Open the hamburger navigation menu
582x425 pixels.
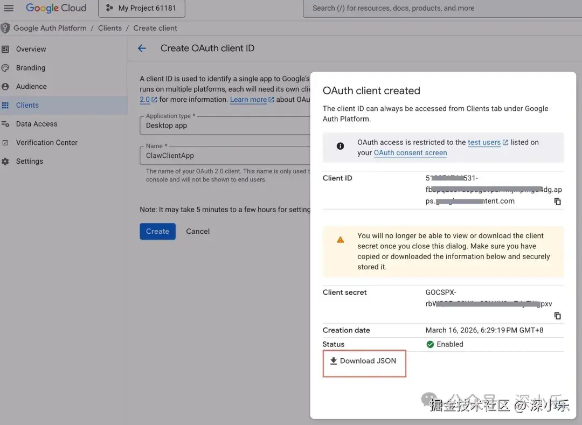pos(9,8)
